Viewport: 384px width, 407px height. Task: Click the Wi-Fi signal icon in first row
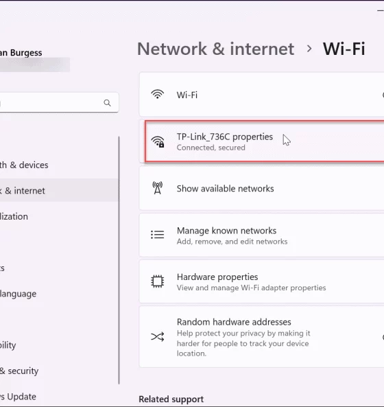[158, 94]
